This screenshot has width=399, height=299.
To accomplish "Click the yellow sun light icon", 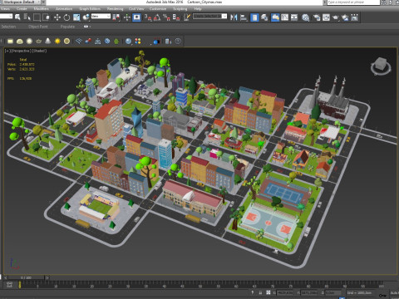I will (x=57, y=42).
